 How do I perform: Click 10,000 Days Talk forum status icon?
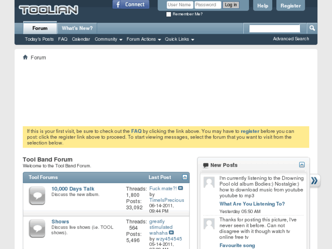pos(37,196)
